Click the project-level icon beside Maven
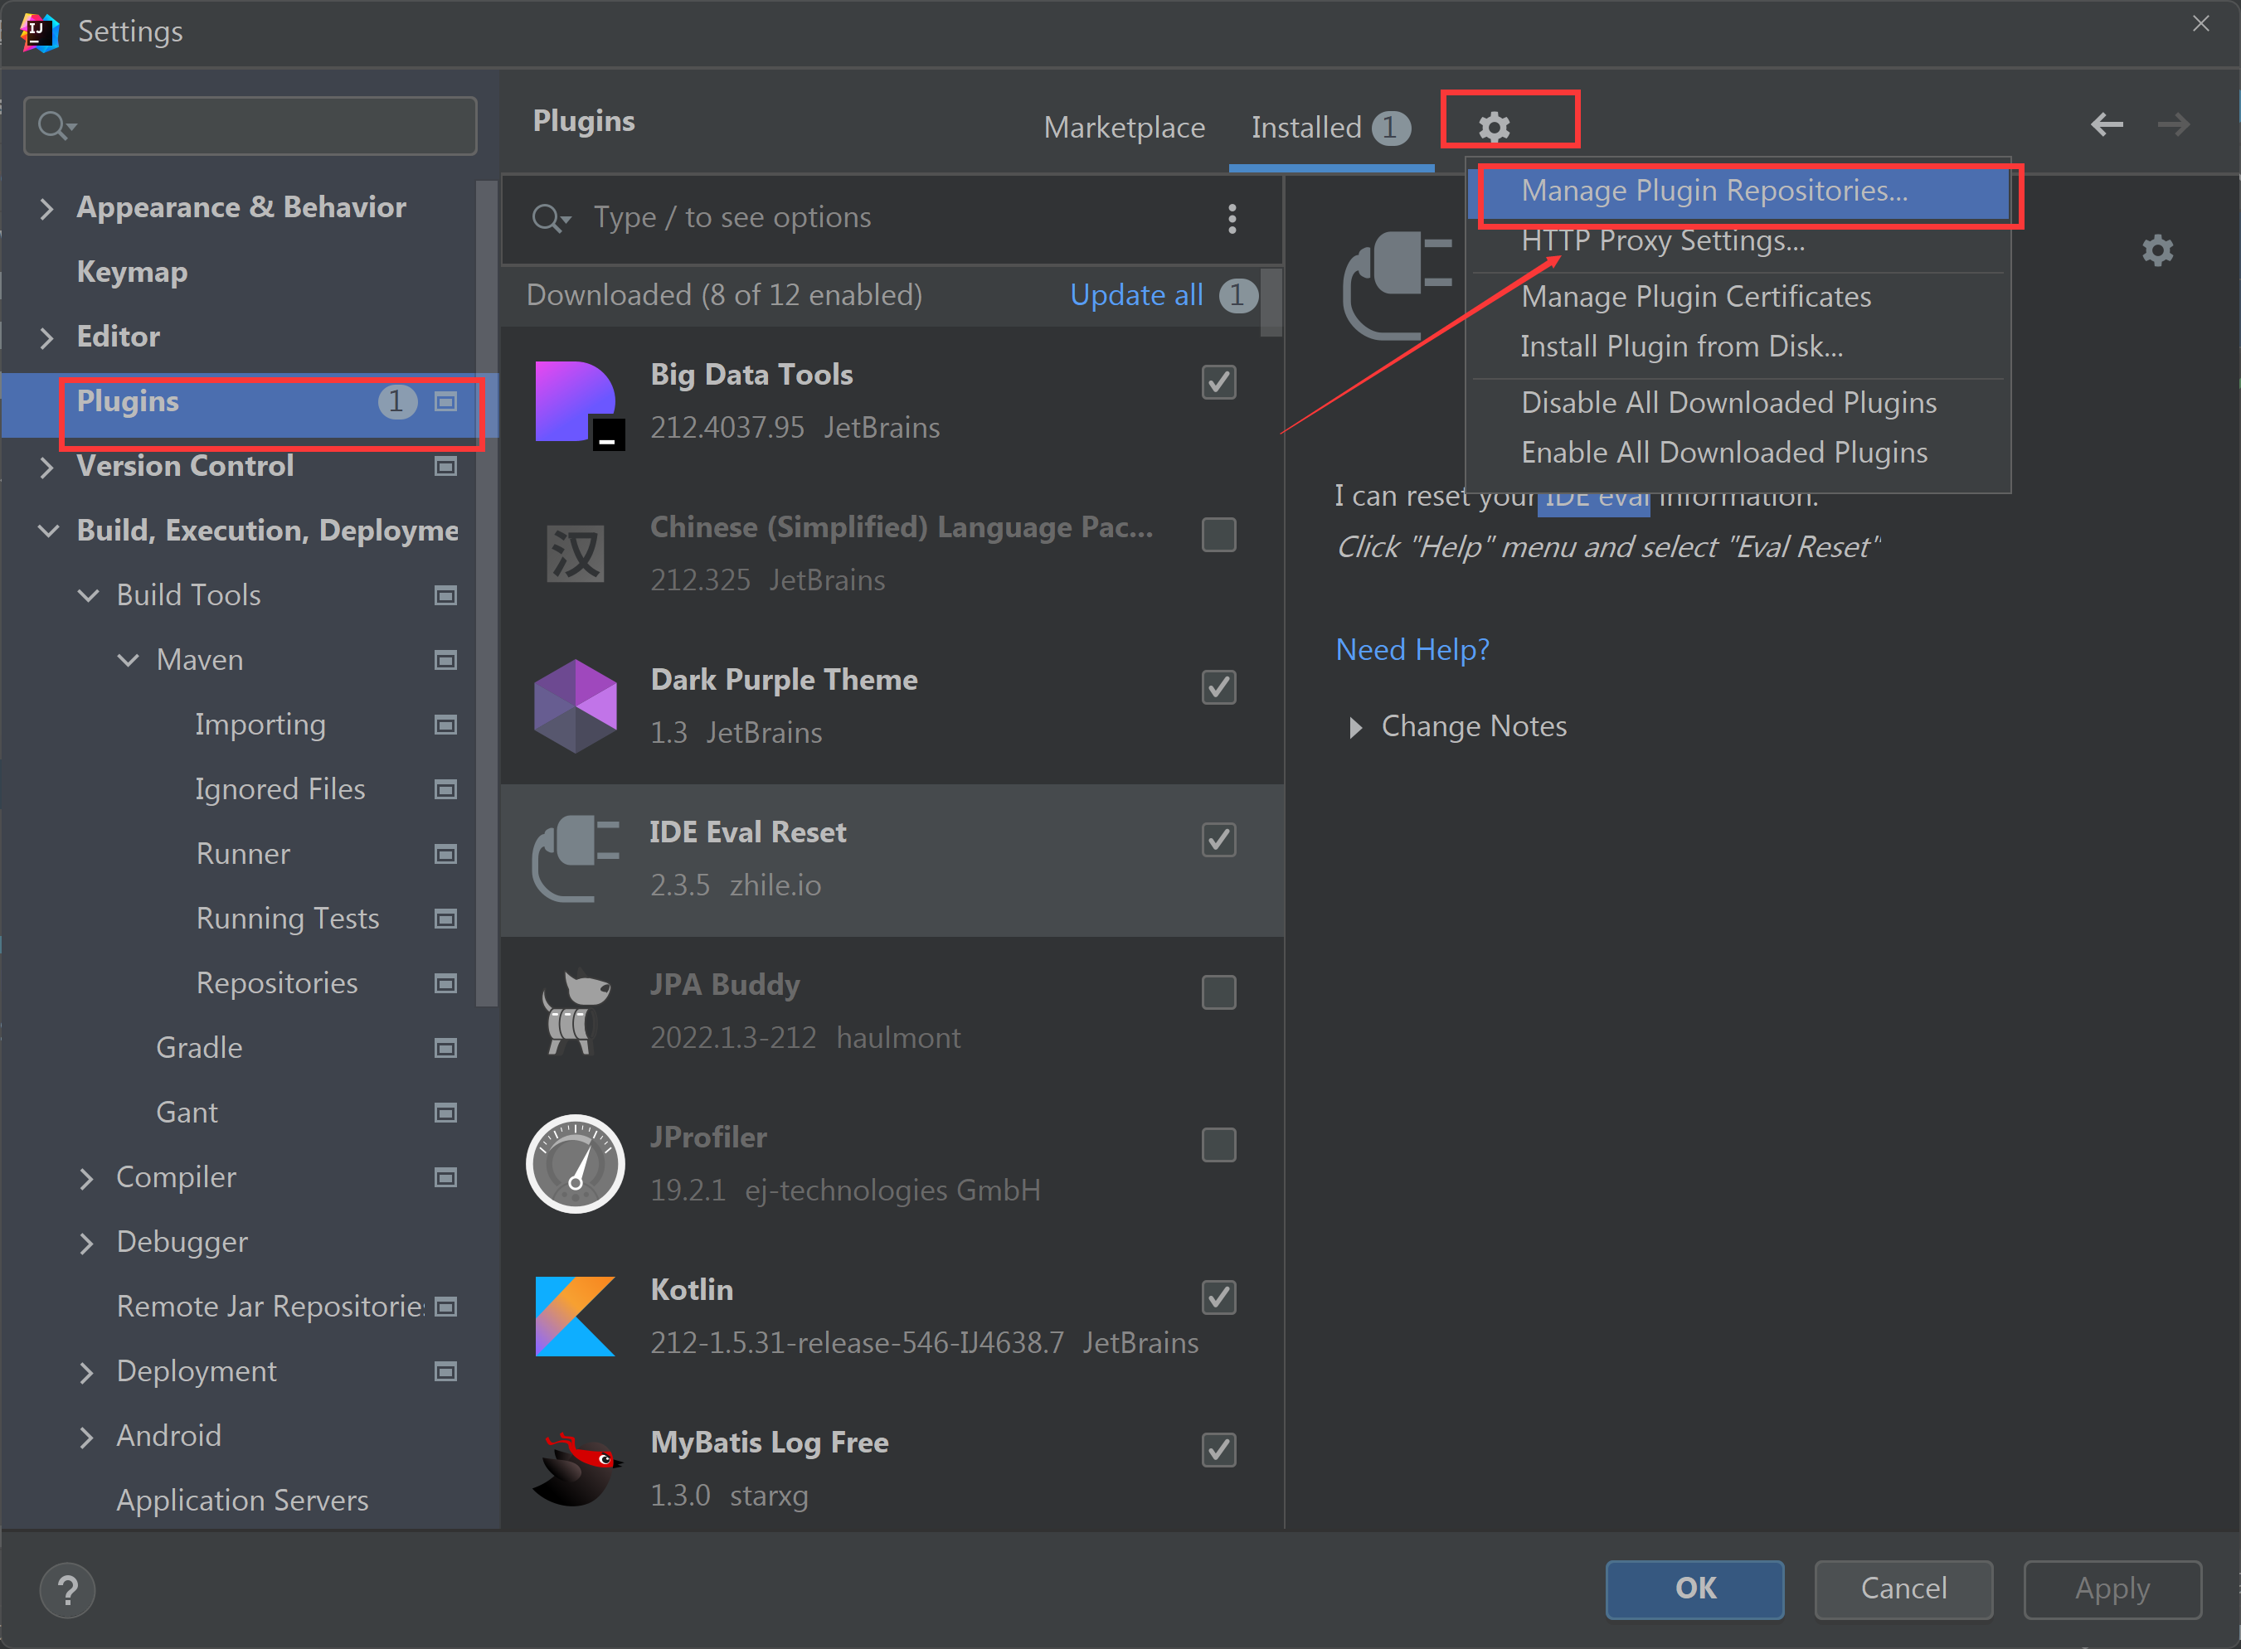This screenshot has height=1649, width=2241. click(445, 660)
